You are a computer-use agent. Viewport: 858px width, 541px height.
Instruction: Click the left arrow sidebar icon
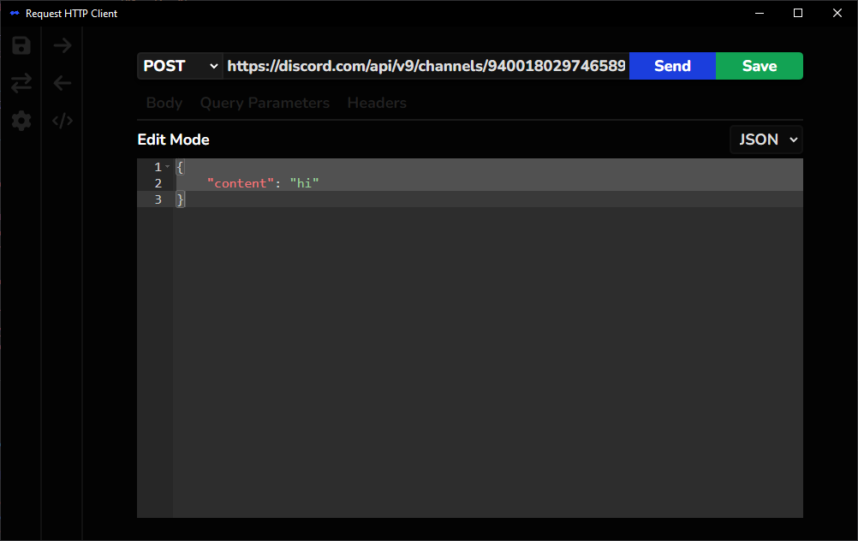[63, 83]
